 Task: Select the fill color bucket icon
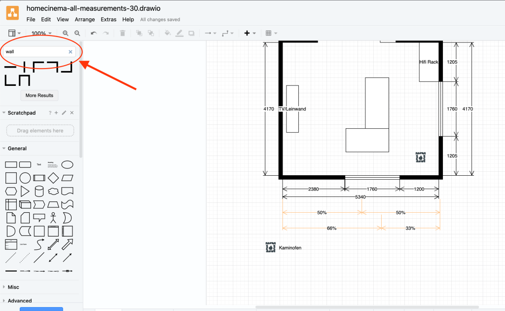click(167, 33)
